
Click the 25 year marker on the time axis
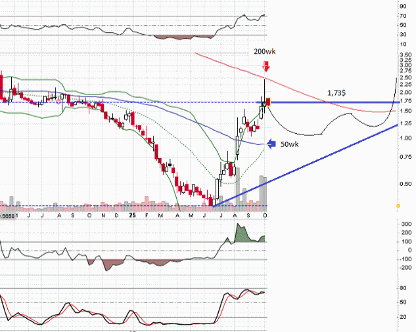click(132, 215)
